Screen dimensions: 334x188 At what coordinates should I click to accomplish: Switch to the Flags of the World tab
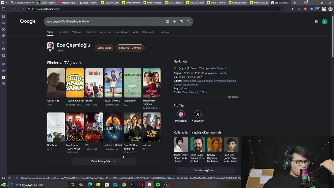tap(88, 3)
